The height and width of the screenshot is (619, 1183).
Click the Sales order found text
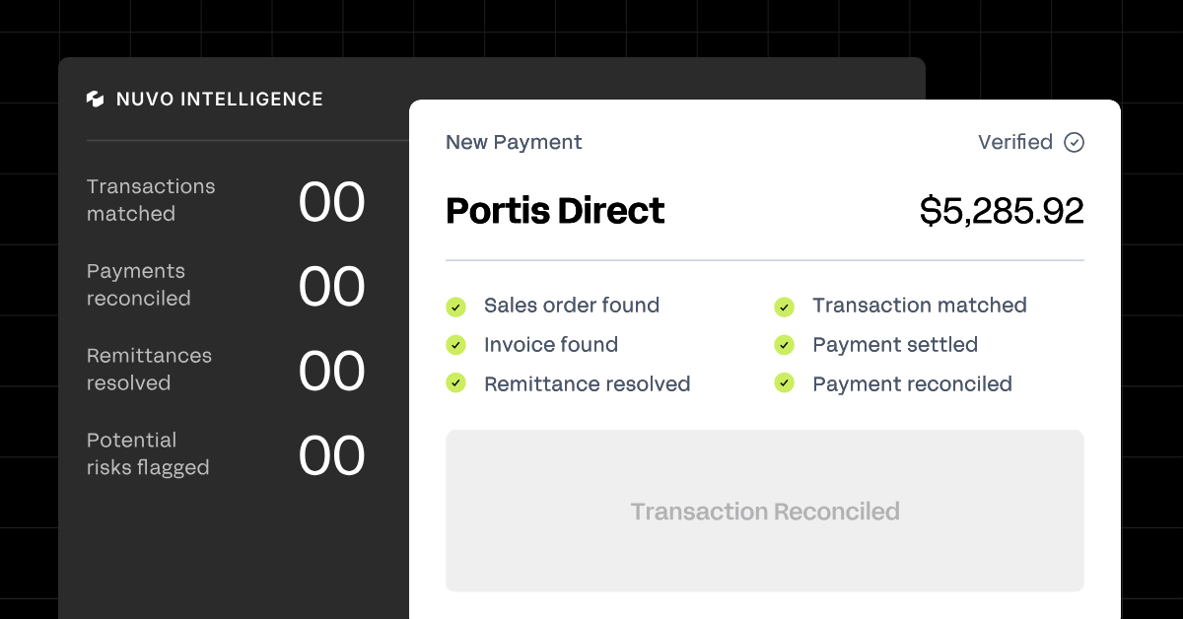tap(572, 306)
